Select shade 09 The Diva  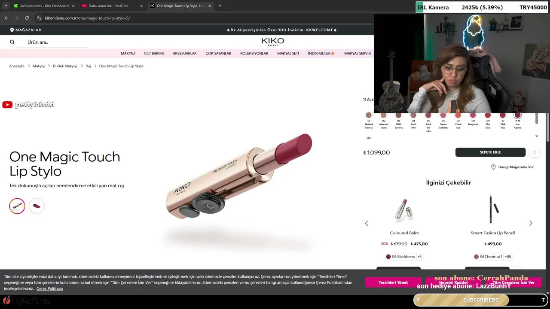point(488,115)
